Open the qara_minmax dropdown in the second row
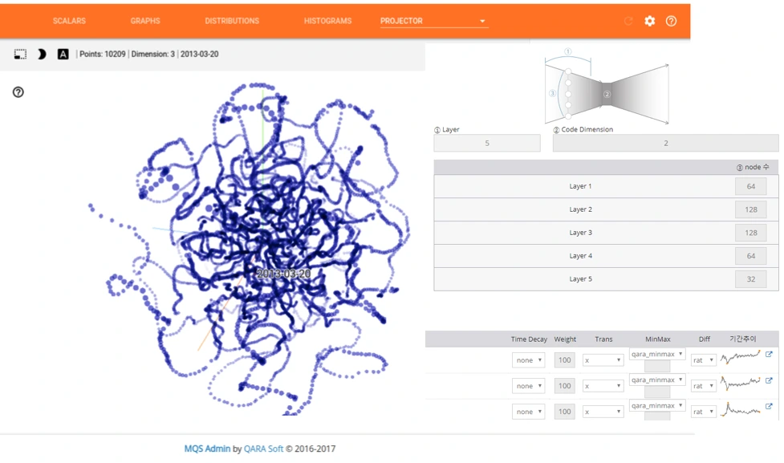 (657, 380)
